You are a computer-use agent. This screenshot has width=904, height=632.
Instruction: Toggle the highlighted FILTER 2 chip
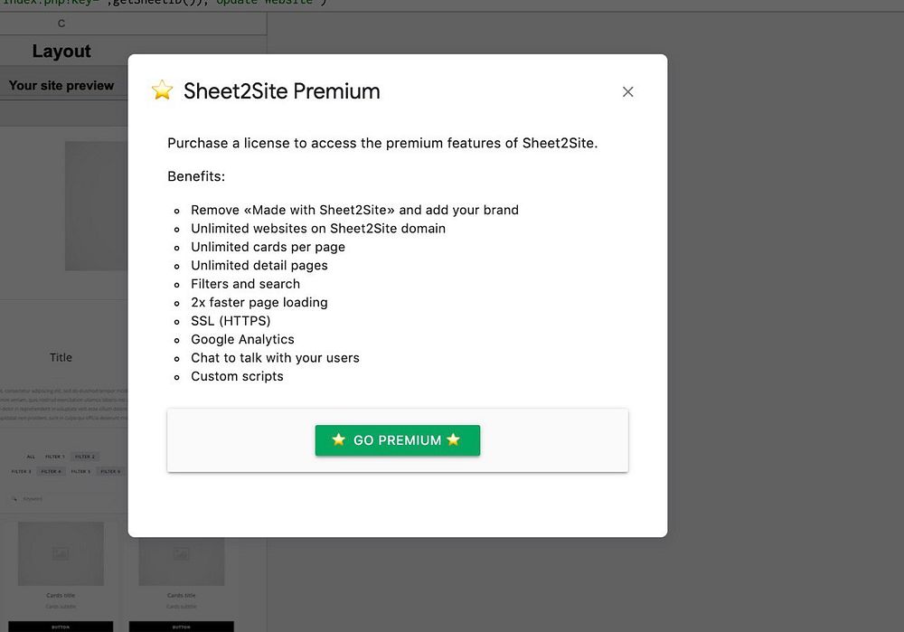pos(84,457)
